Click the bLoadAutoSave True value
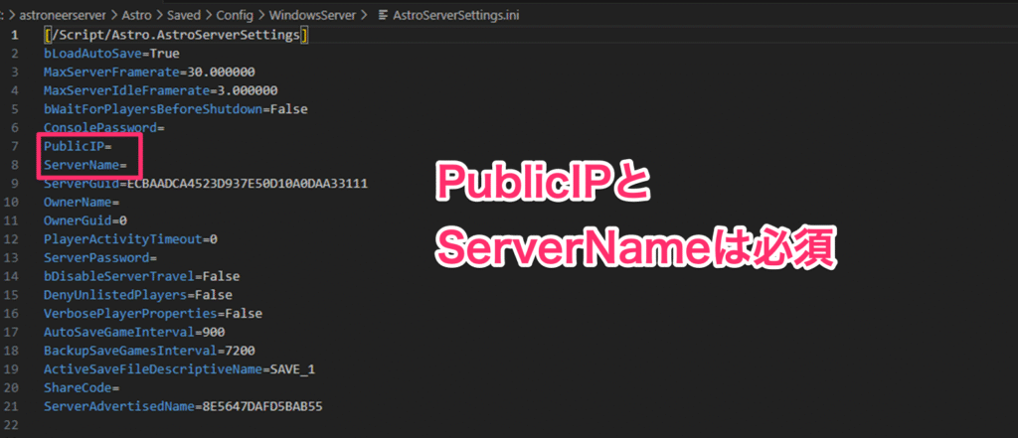 164,54
